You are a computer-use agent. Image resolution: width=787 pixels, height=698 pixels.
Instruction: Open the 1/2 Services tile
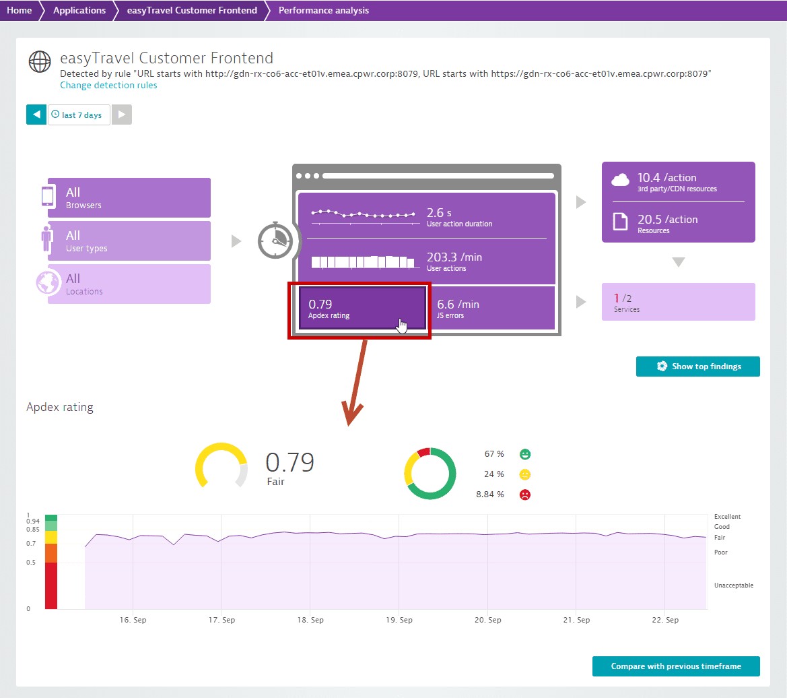pyautogui.click(x=678, y=302)
